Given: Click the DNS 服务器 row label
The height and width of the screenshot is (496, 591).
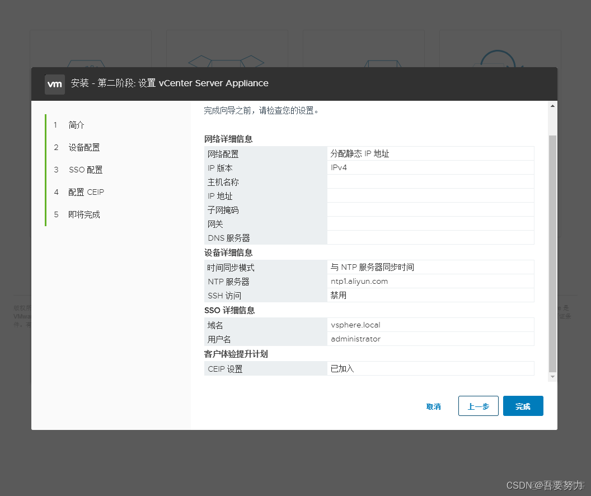Looking at the screenshot, I should (229, 238).
